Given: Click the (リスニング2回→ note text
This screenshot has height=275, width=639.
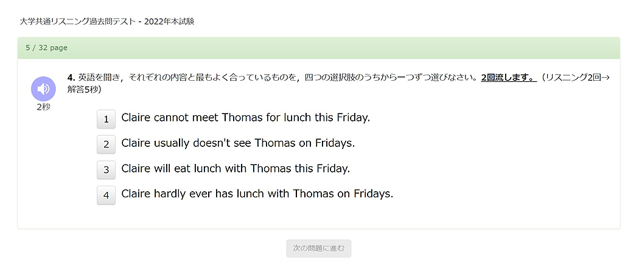Looking at the screenshot, I should click(x=576, y=78).
